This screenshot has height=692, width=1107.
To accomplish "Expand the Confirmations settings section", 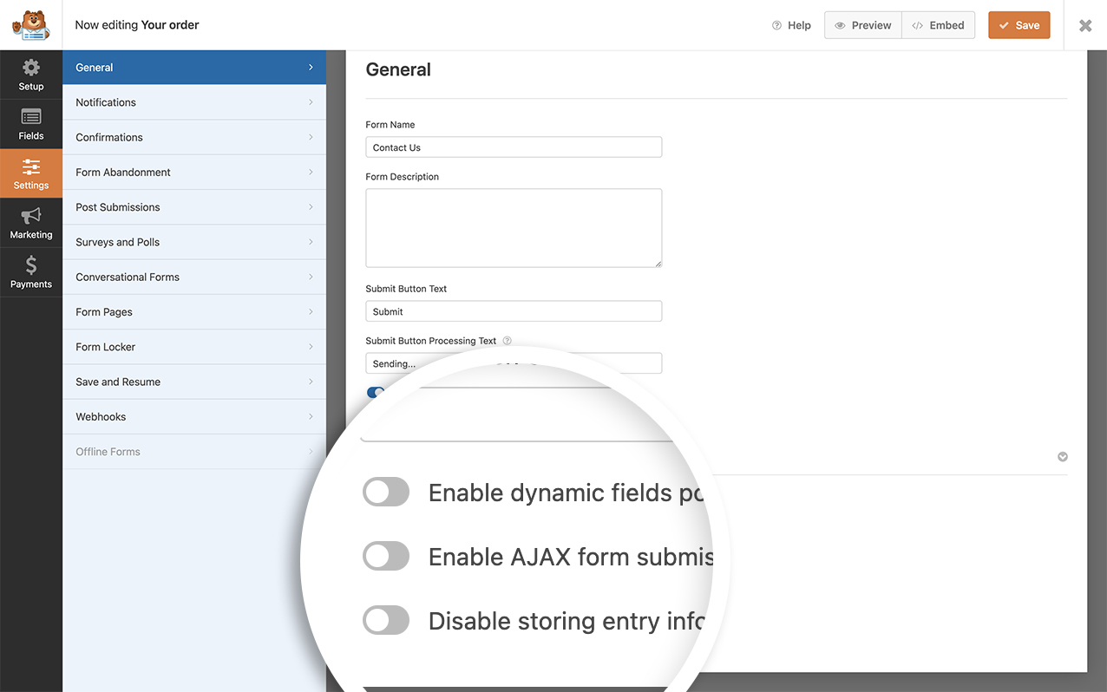I will tap(194, 137).
